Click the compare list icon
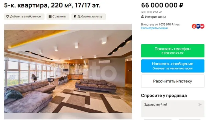This screenshot has height=120, width=208. (50, 17)
